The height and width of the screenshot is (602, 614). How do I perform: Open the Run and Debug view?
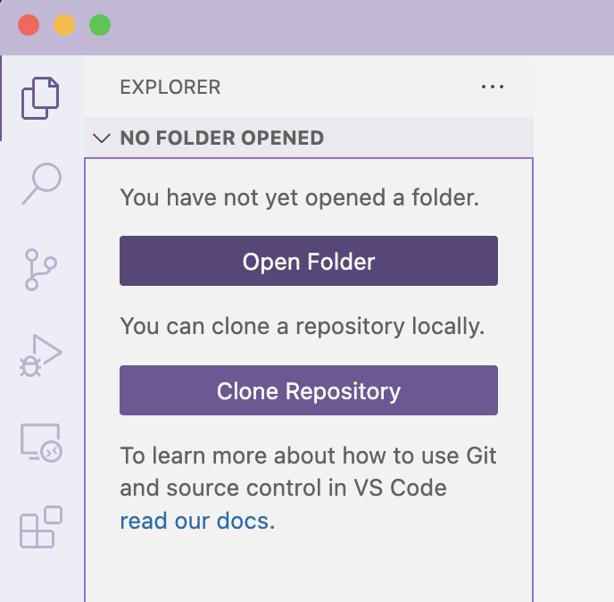[41, 355]
